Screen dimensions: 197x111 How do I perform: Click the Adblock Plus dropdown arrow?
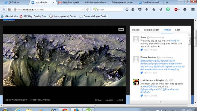point(179,10)
